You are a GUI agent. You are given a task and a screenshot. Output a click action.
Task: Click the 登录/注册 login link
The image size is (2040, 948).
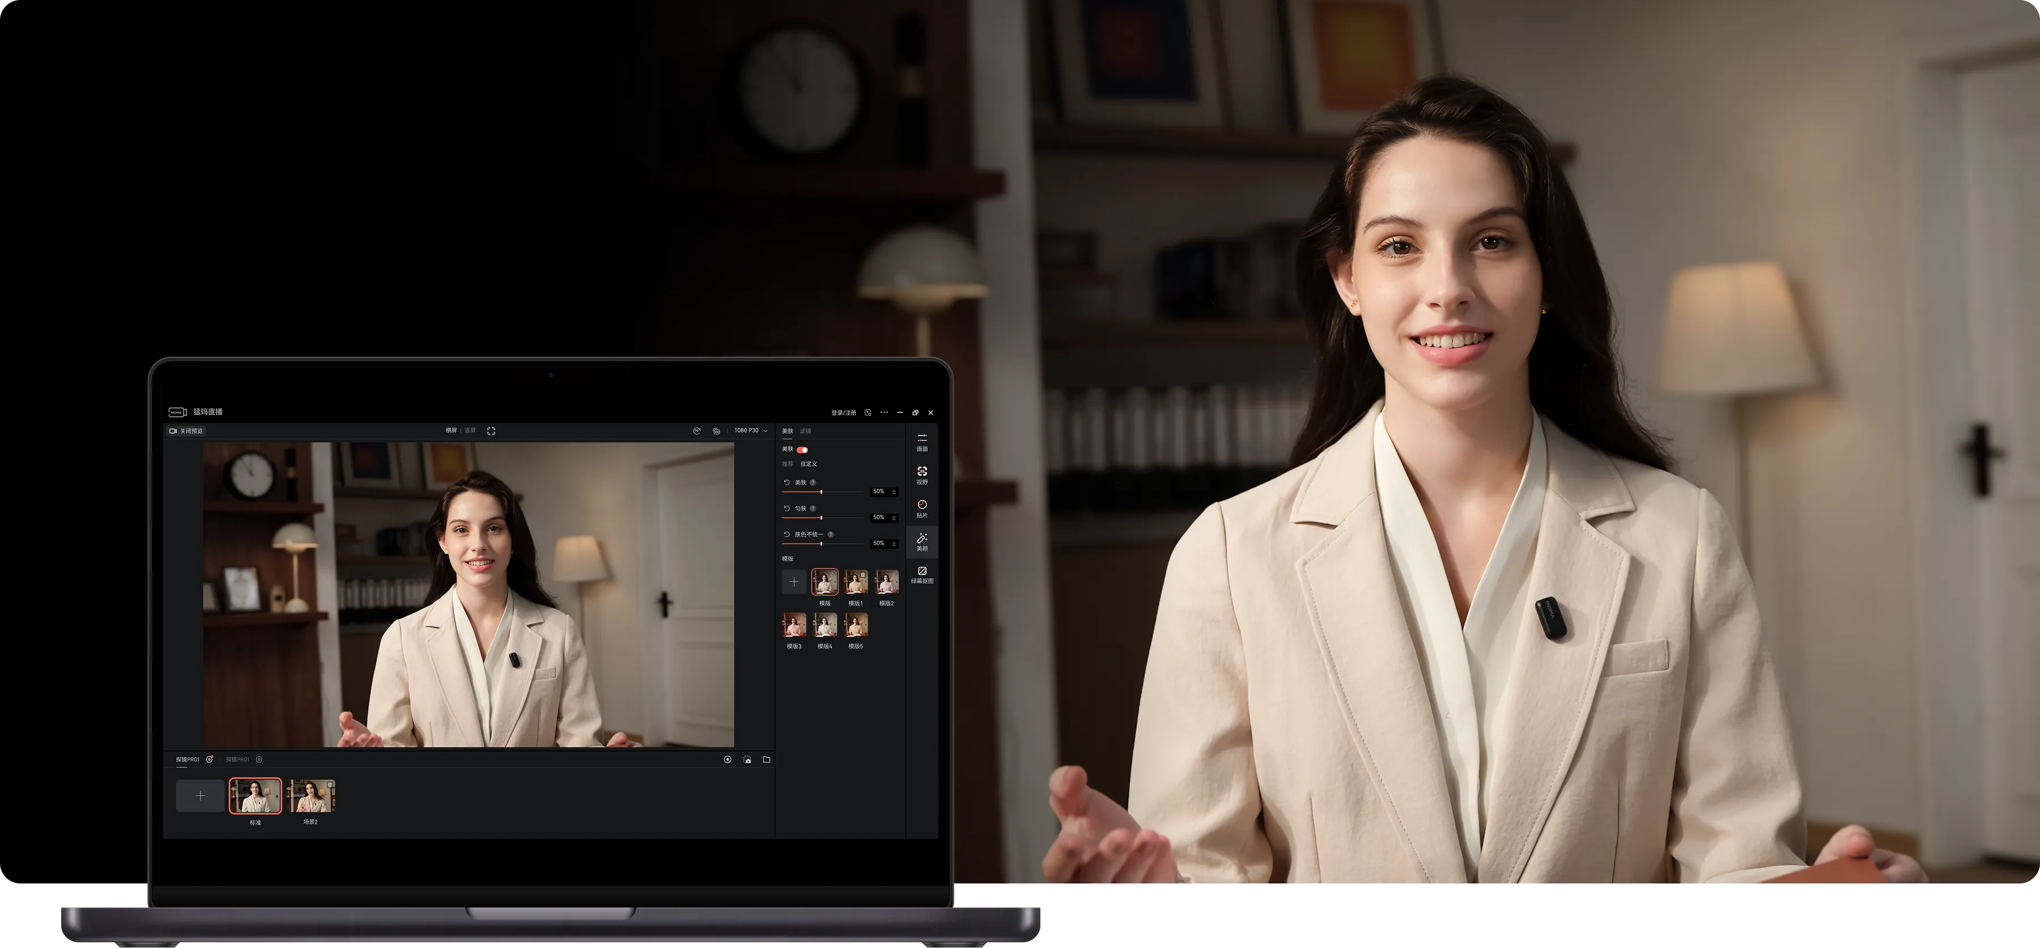click(843, 413)
